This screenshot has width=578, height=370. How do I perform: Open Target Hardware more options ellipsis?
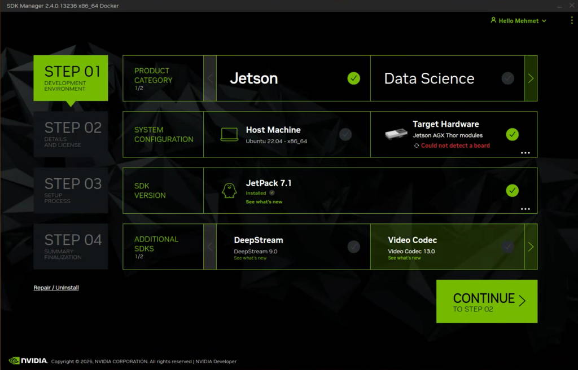[526, 153]
